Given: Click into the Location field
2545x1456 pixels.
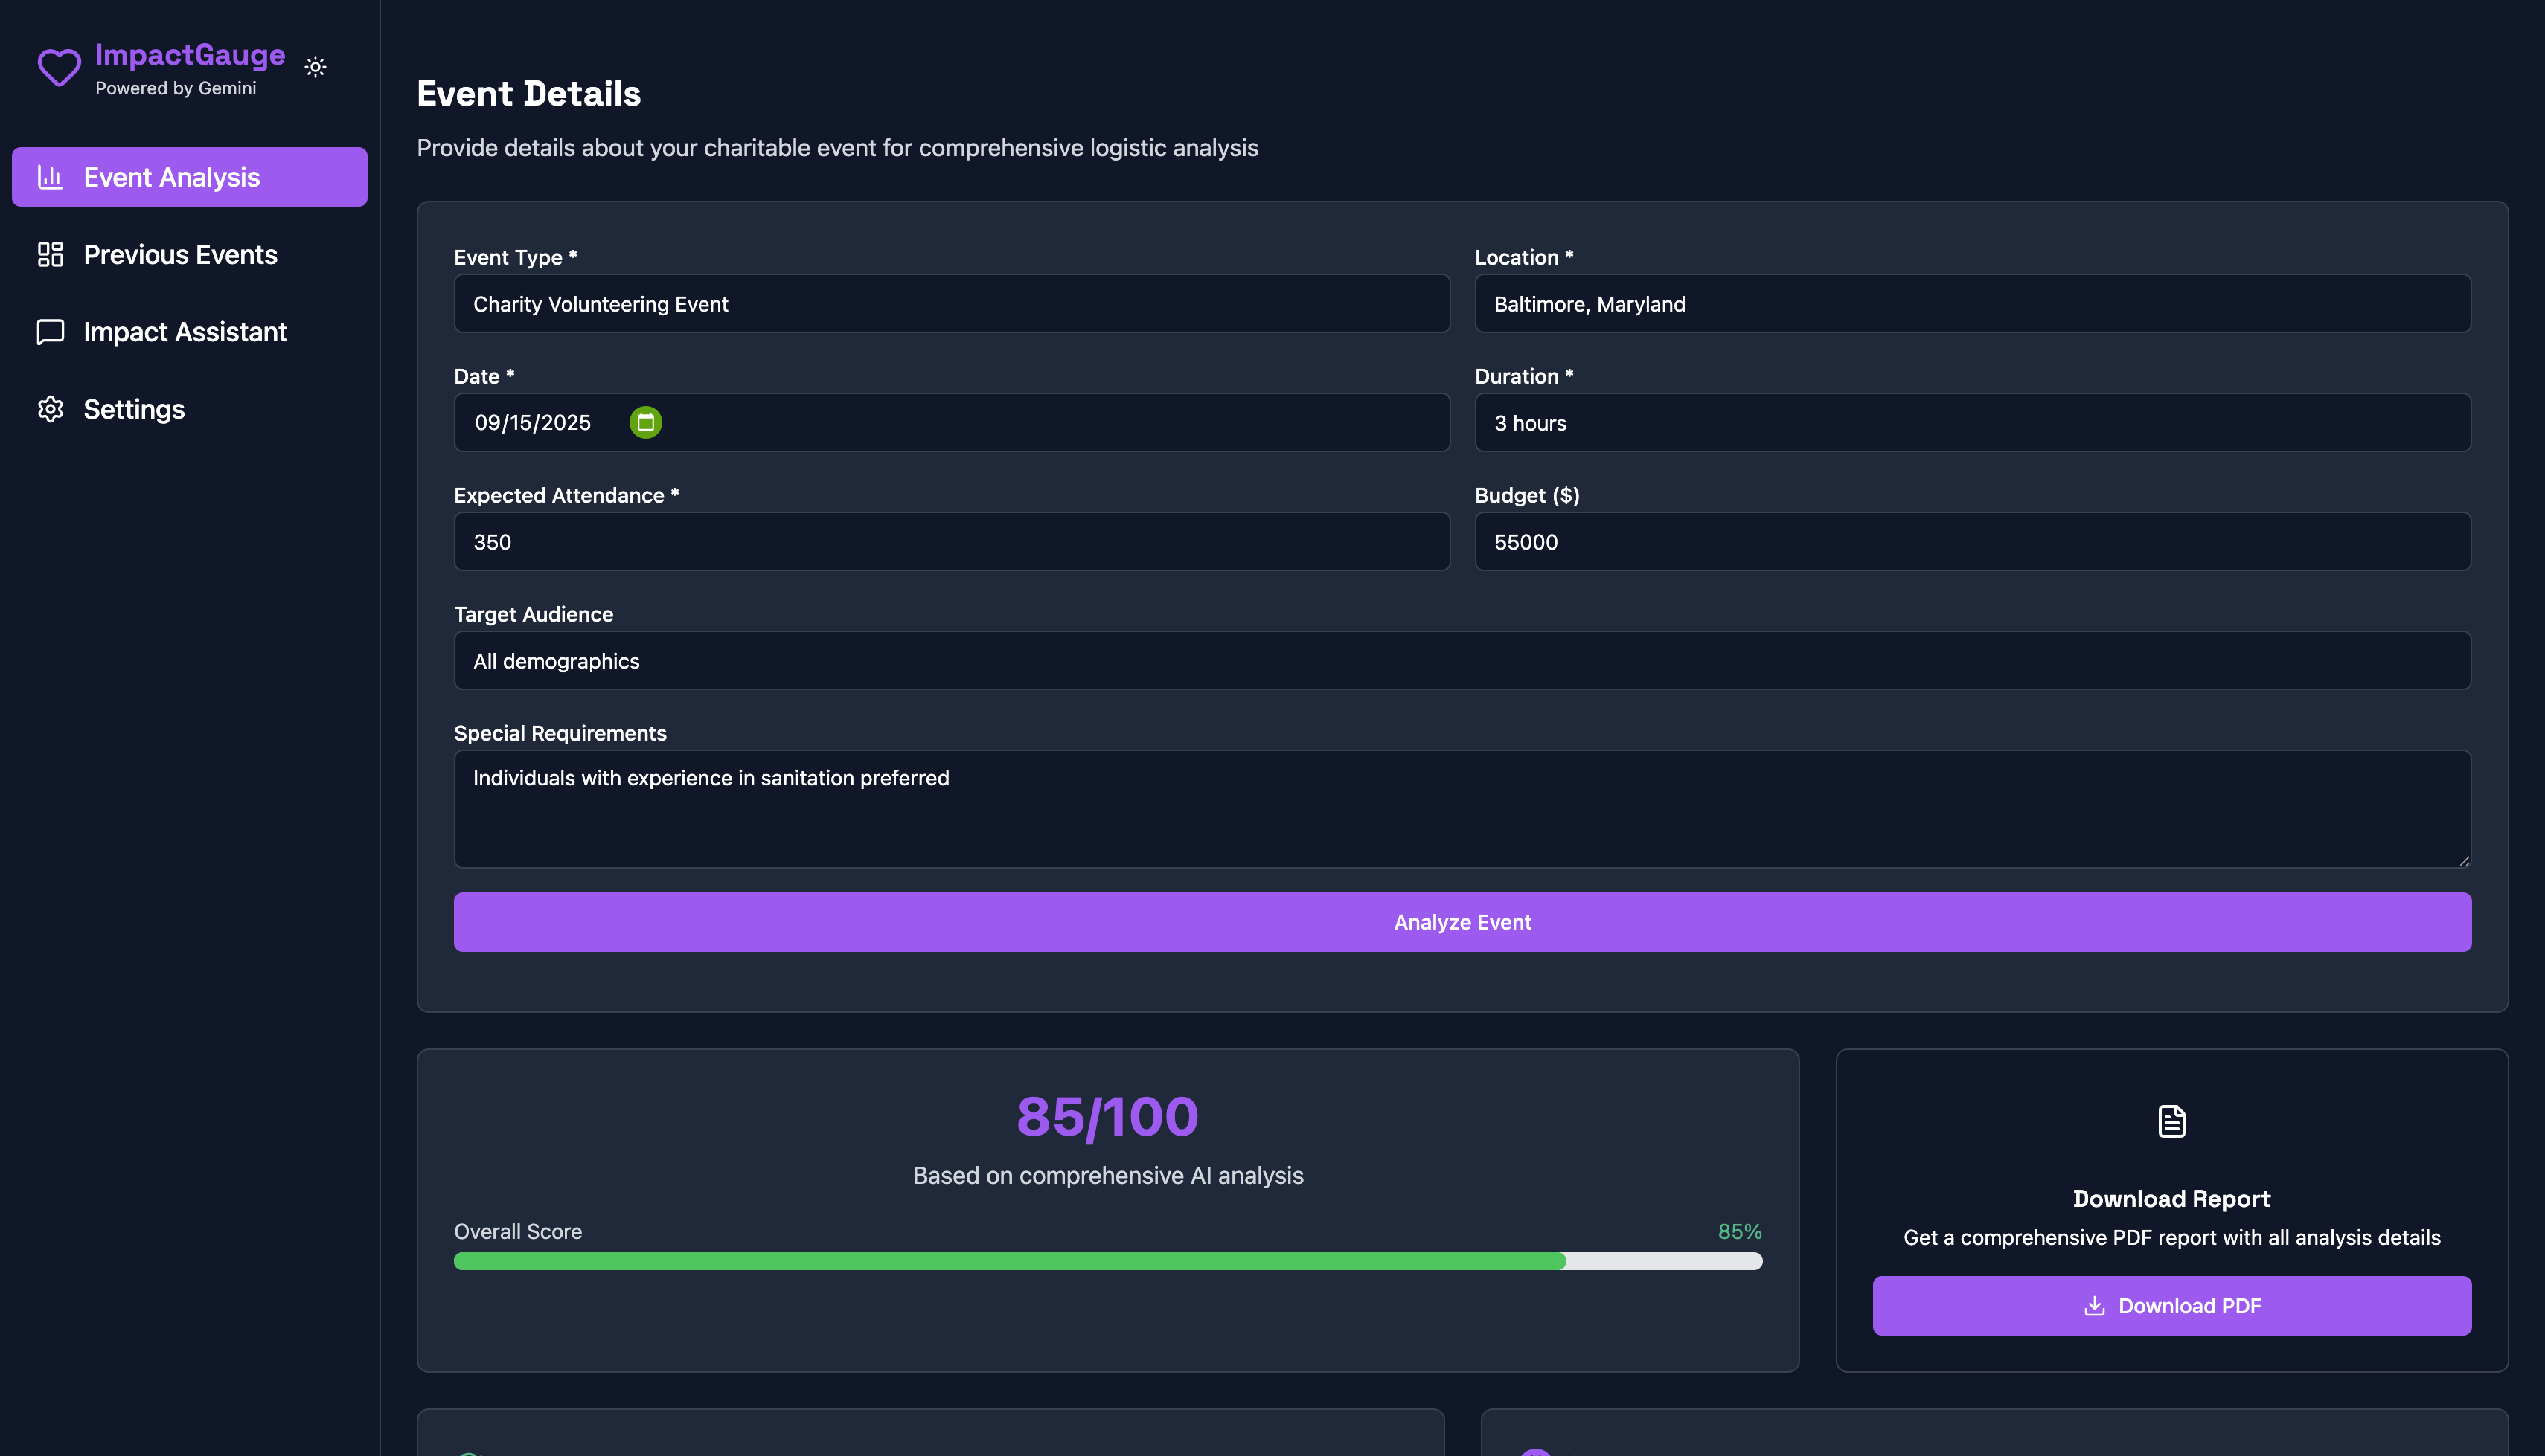Looking at the screenshot, I should click(1972, 304).
